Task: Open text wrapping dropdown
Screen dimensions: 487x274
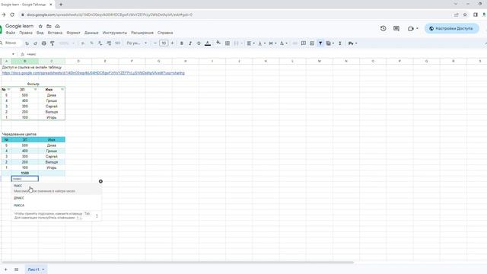Action: click(272, 43)
